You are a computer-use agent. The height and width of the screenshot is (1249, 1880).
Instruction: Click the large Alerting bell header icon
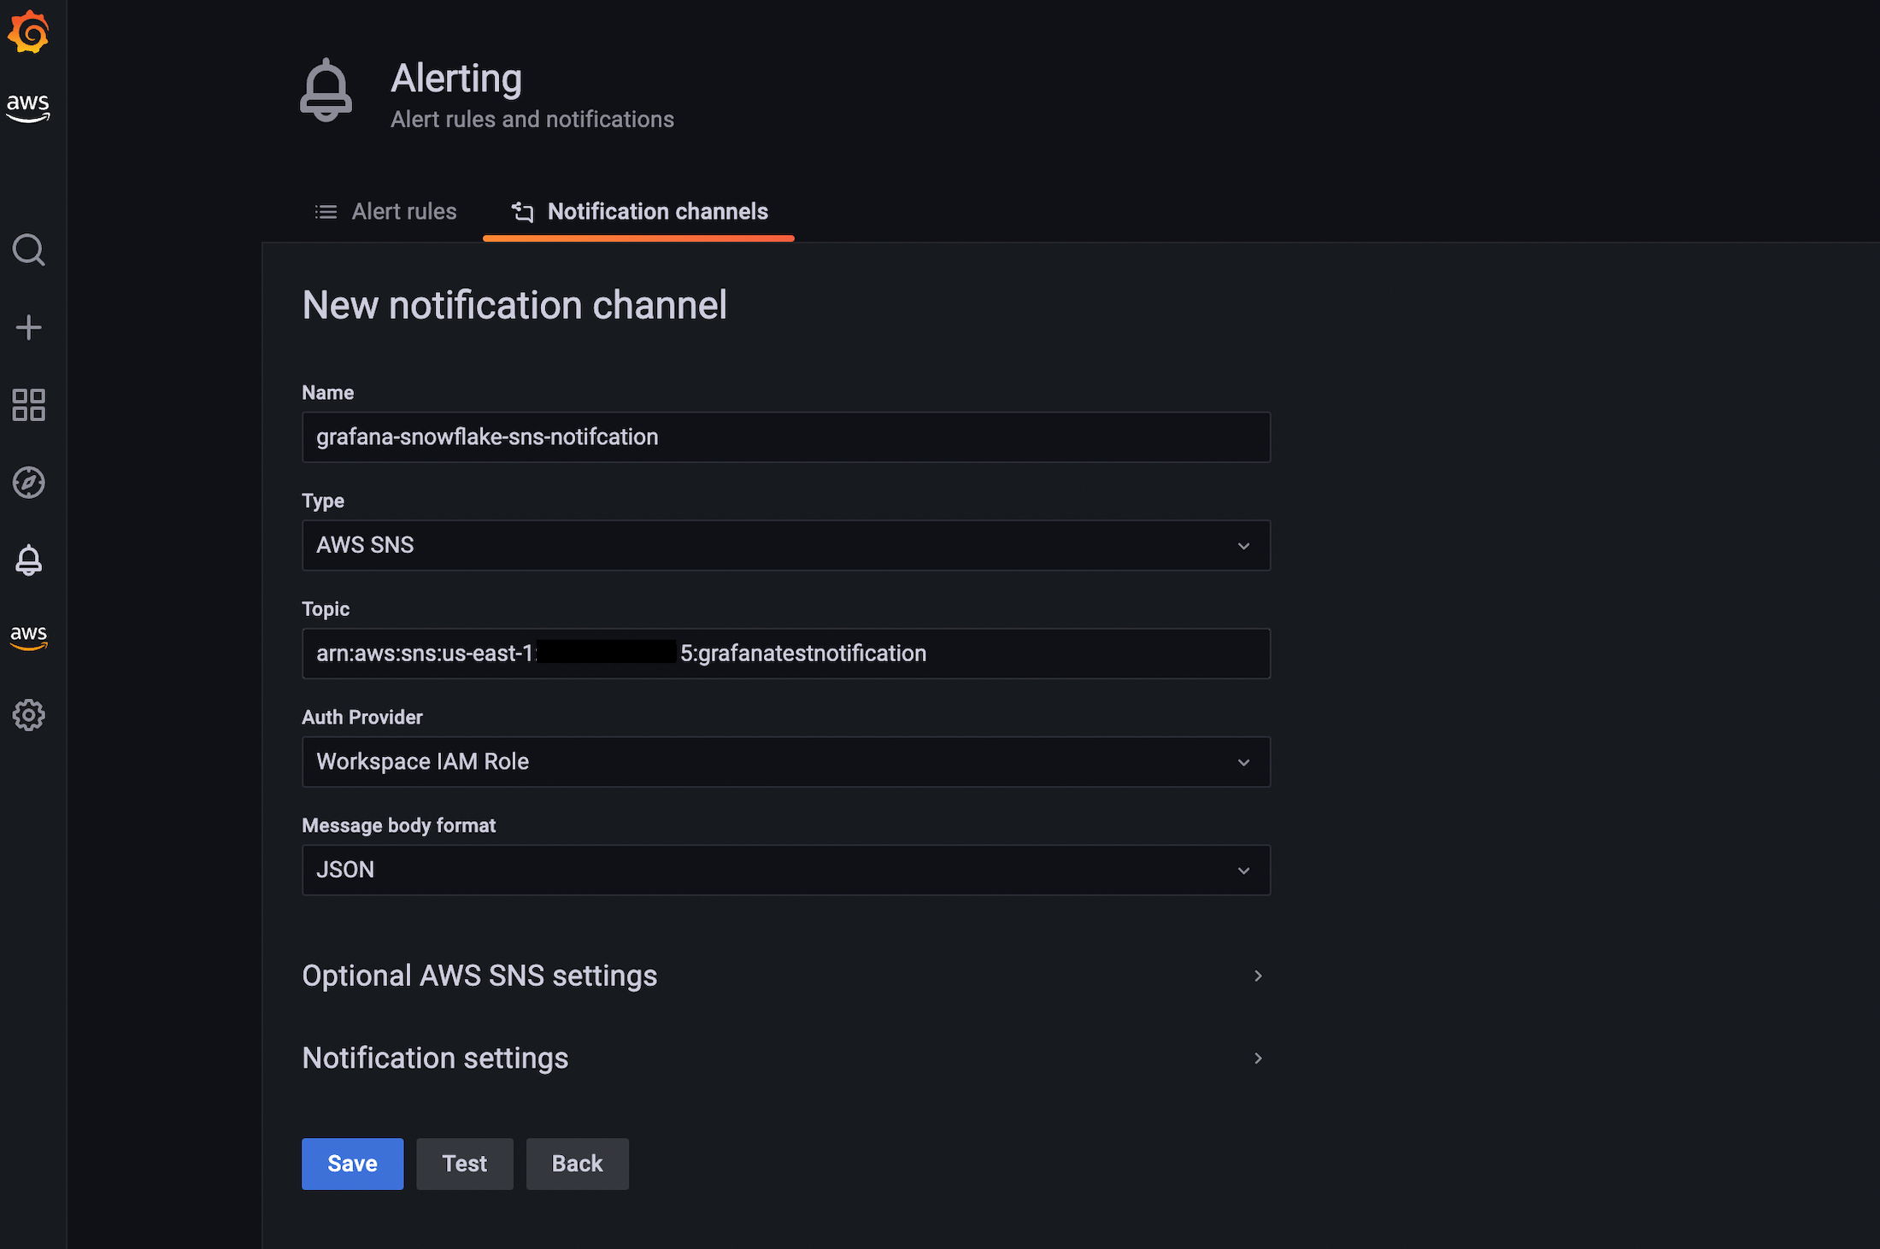pos(326,91)
